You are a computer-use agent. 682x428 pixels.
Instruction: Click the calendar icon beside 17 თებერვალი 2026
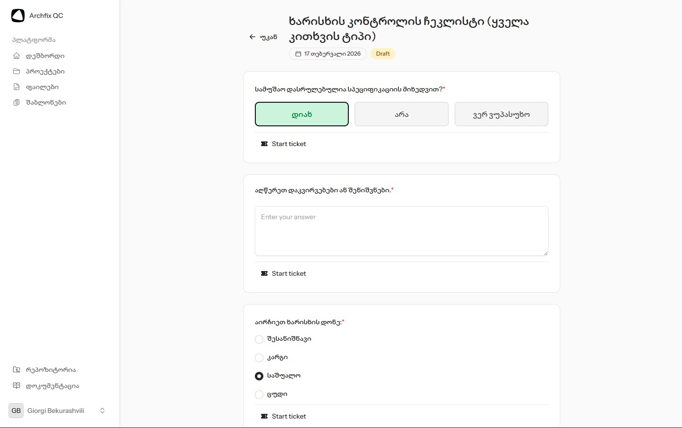(299, 54)
